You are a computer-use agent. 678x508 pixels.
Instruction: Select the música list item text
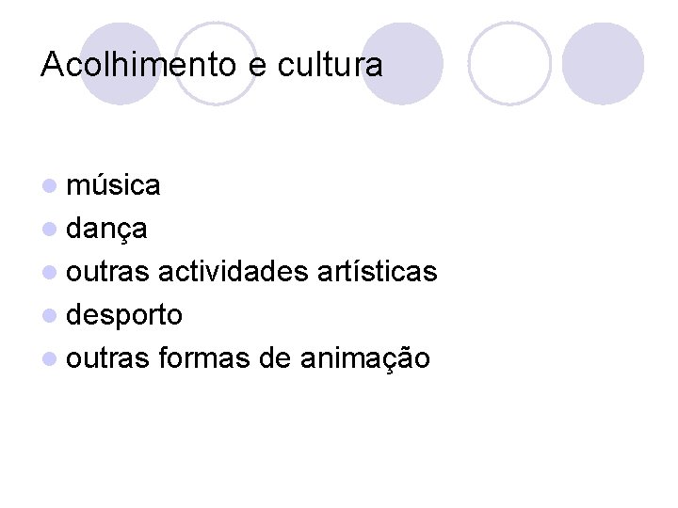(114, 185)
